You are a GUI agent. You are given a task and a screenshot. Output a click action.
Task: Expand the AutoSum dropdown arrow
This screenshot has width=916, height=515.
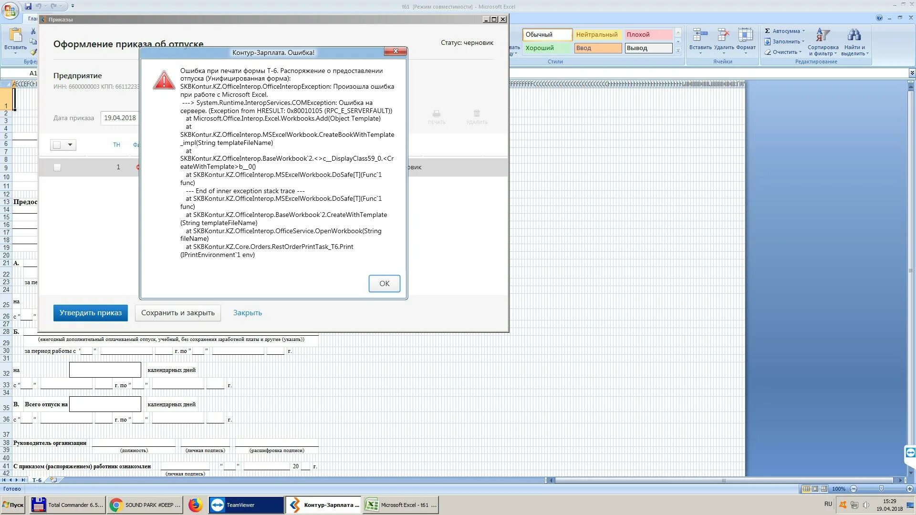[x=803, y=31]
